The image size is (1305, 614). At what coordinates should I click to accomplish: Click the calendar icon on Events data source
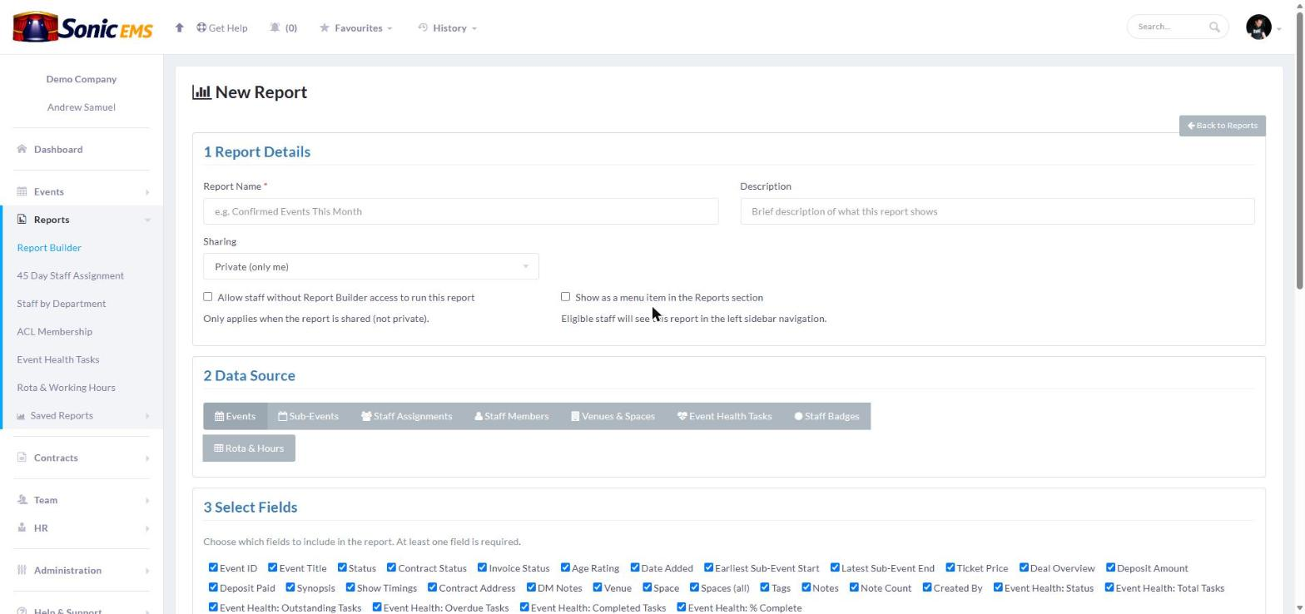pyautogui.click(x=219, y=416)
